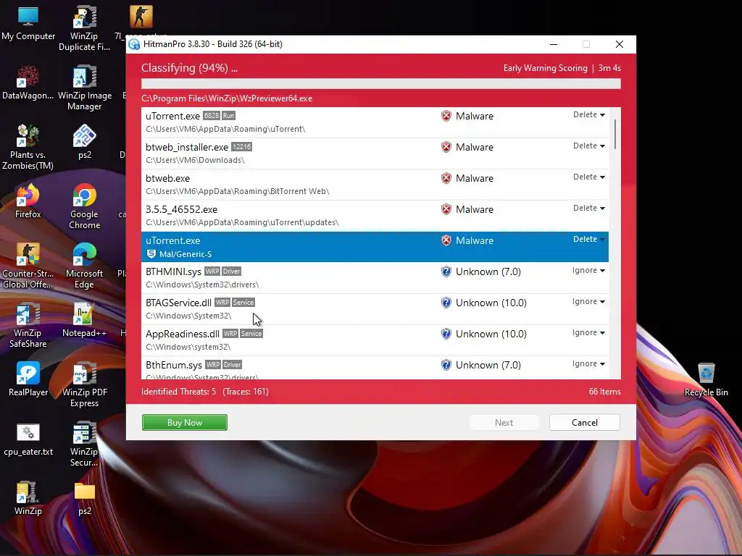This screenshot has height=556, width=742.
Task: Click Sophos icon next to Mal/Generic-S
Action: [x=151, y=254]
